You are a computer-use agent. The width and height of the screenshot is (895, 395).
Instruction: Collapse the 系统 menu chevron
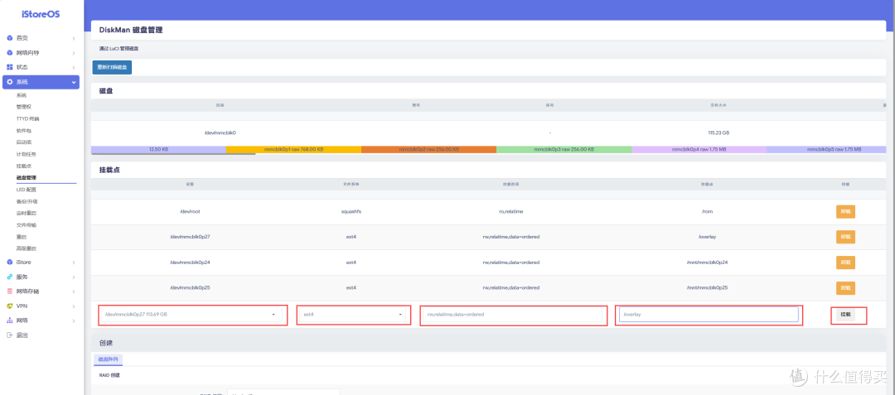coord(74,82)
